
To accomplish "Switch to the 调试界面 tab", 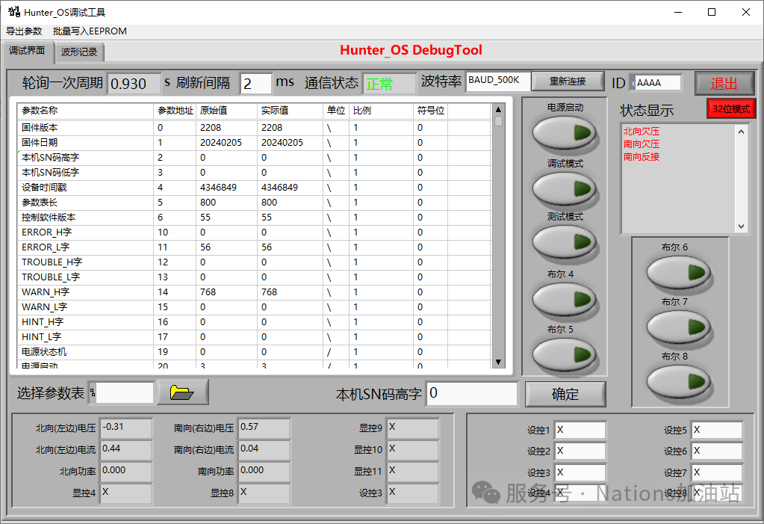I will coord(27,51).
